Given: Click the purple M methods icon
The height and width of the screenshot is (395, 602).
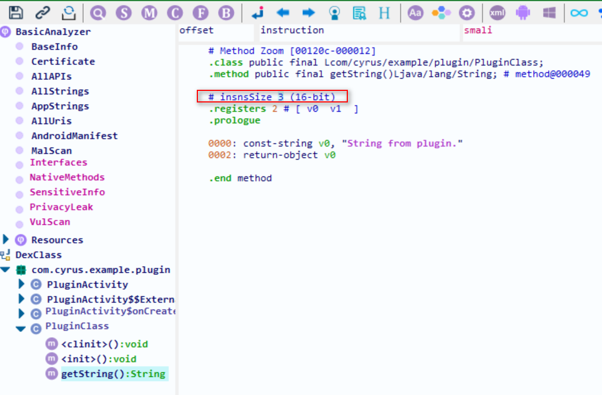Looking at the screenshot, I should tap(149, 13).
